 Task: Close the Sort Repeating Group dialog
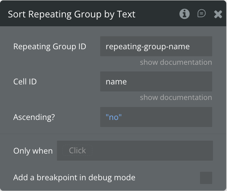218,14
